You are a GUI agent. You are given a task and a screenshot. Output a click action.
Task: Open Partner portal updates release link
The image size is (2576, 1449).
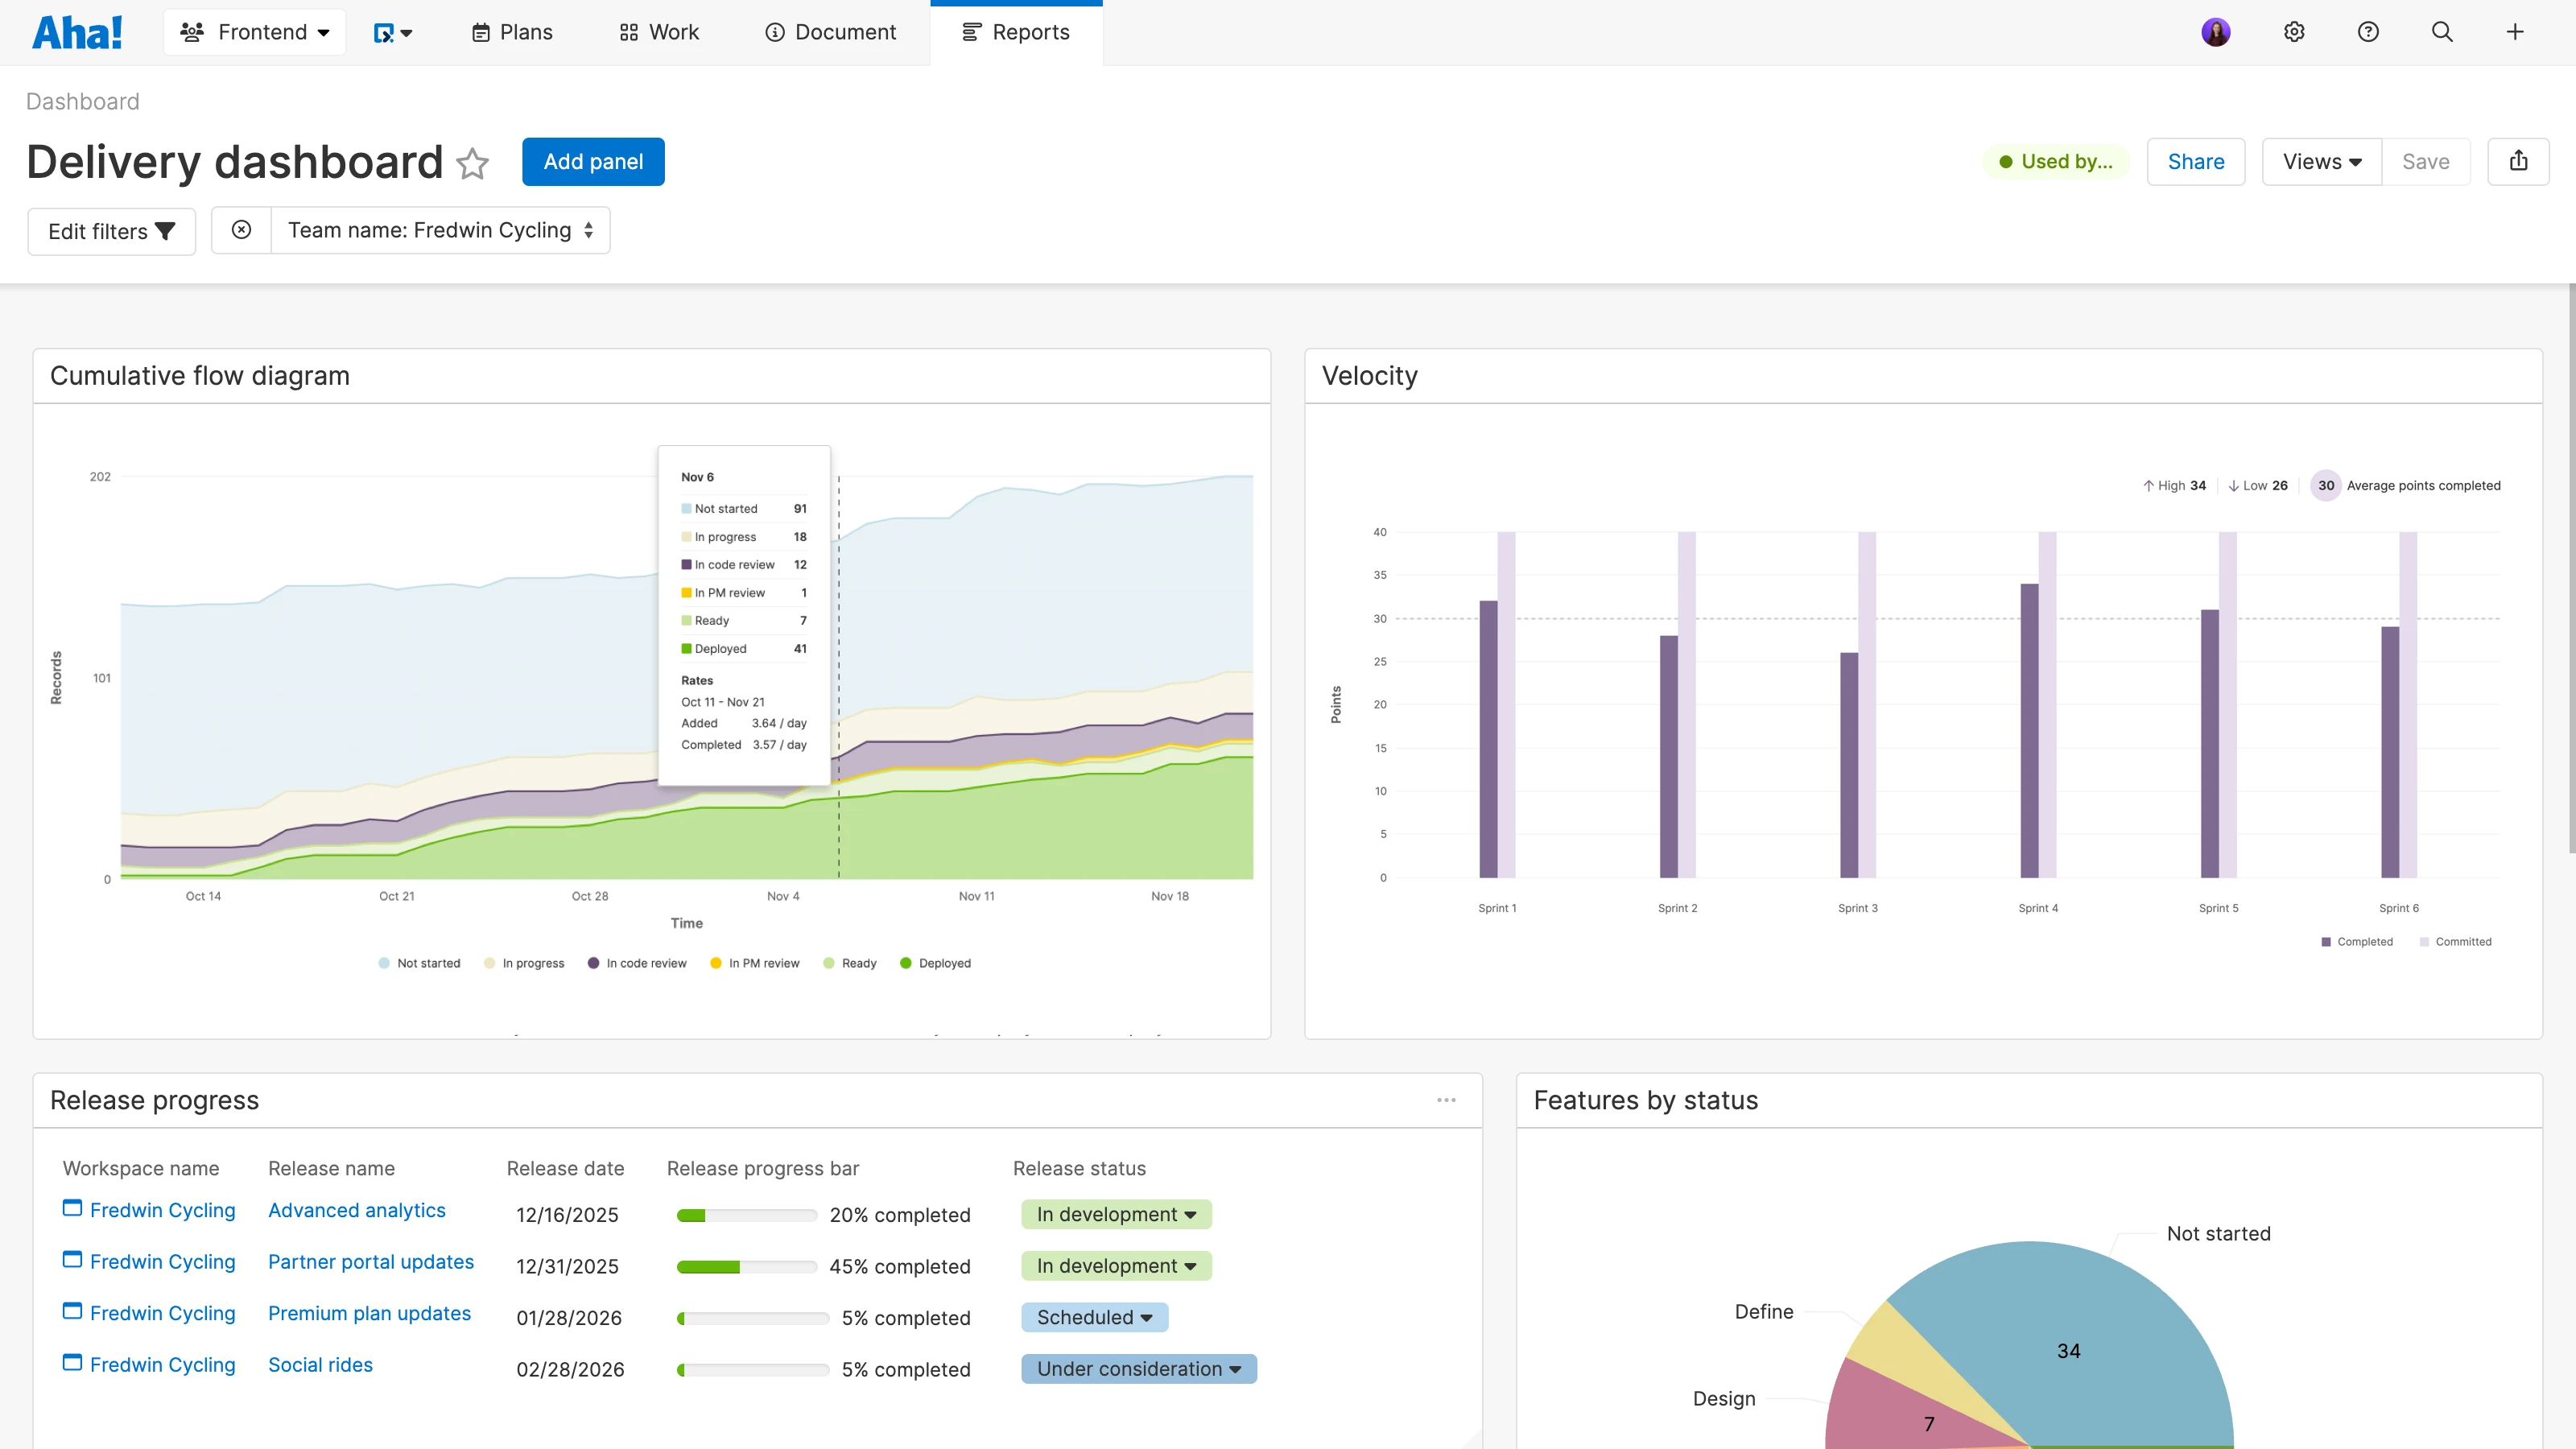pyautogui.click(x=371, y=1262)
